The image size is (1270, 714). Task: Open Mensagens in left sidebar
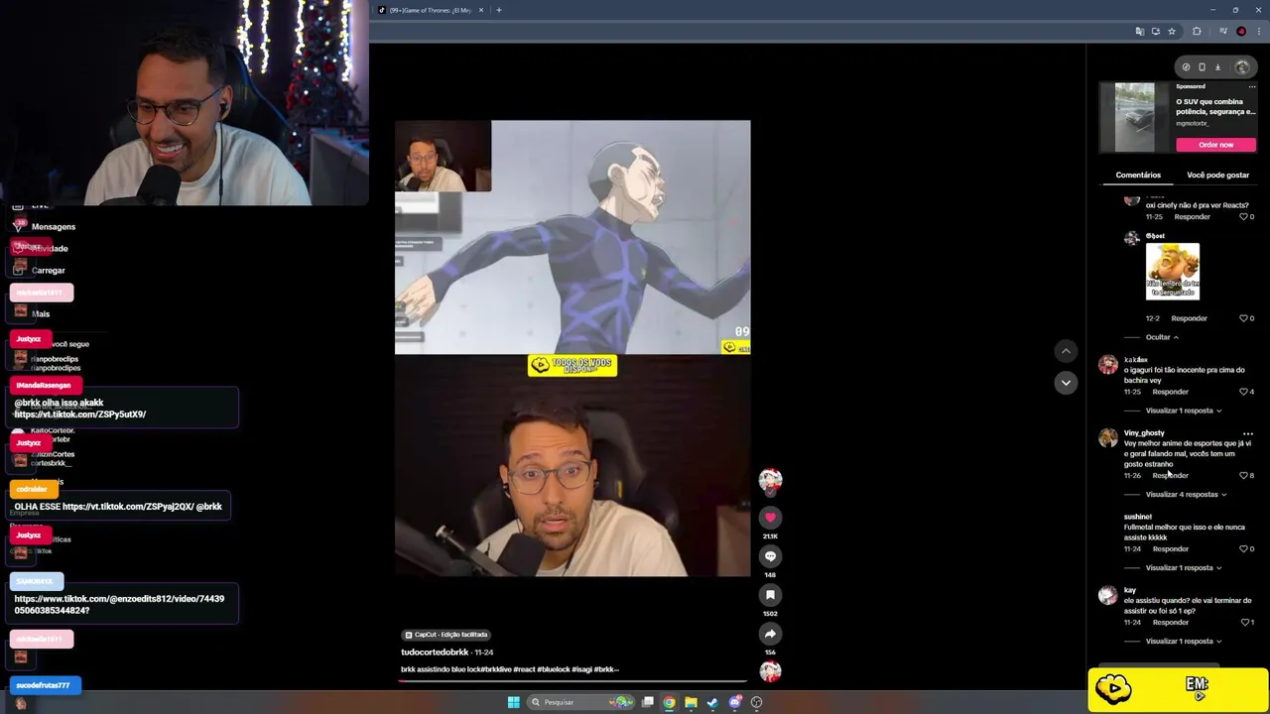(54, 227)
